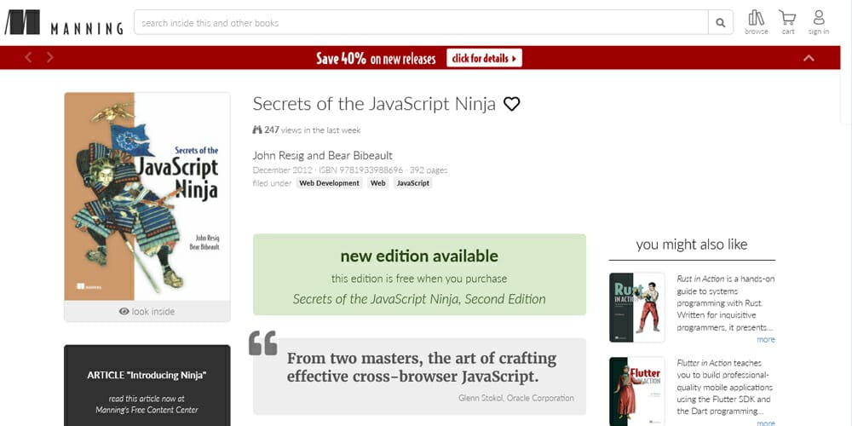
Task: Click the search magnifier button
Action: [x=721, y=23]
